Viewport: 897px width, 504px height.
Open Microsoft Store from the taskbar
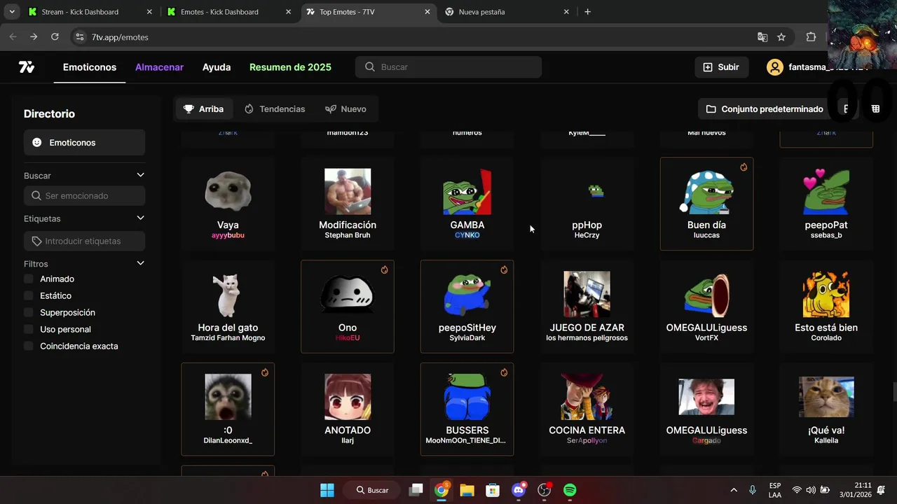click(x=493, y=490)
